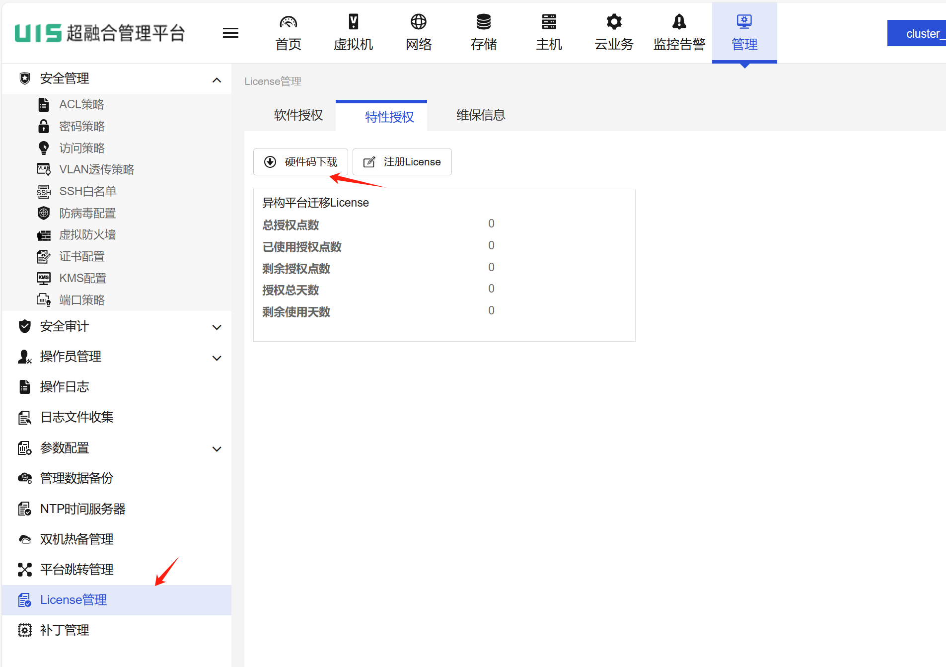This screenshot has height=667, width=946.
Task: Click the 端口策略 icon
Action: [44, 300]
